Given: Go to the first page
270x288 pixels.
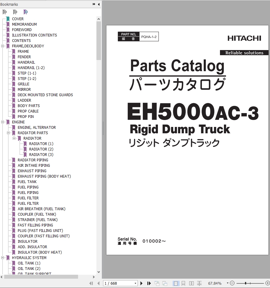Looking at the screenshot, I should (91, 283).
